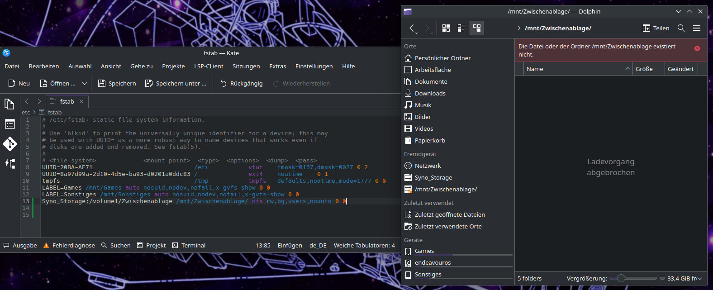
Task: Change de_DE dictionary in status bar
Action: [318, 245]
